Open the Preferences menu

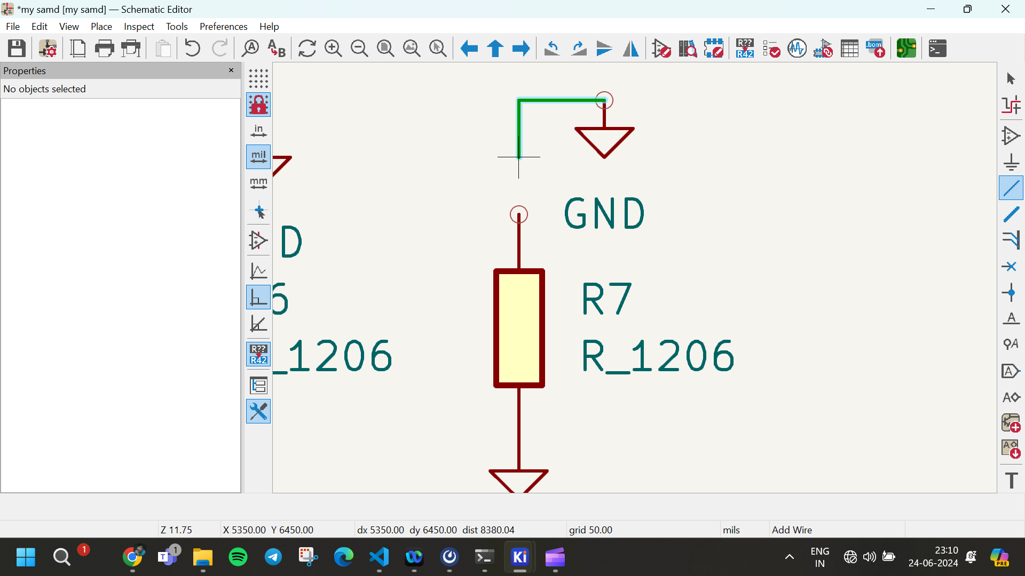[x=224, y=26]
